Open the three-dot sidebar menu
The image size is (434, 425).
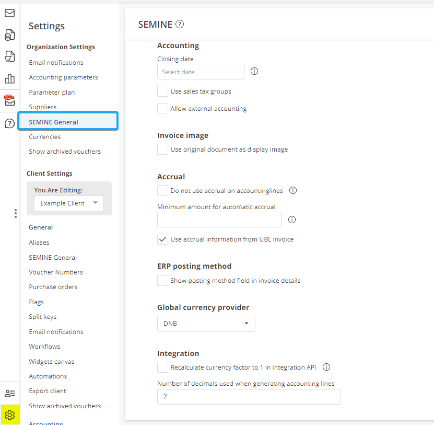click(16, 214)
